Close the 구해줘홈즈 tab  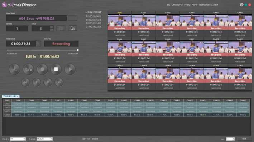(x=18, y=96)
